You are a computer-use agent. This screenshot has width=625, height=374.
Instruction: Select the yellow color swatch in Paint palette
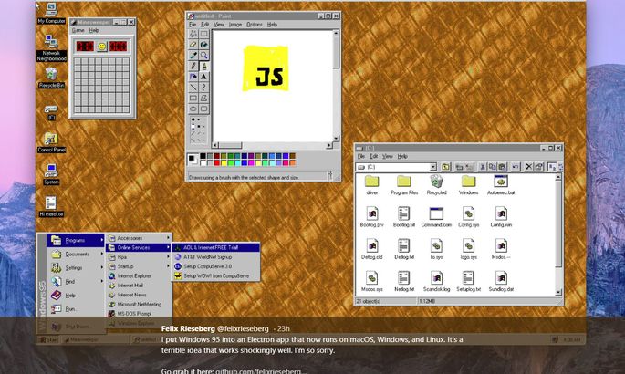tap(224, 162)
